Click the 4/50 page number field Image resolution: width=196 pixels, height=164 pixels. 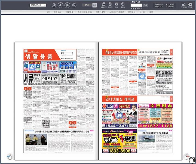(87, 5)
